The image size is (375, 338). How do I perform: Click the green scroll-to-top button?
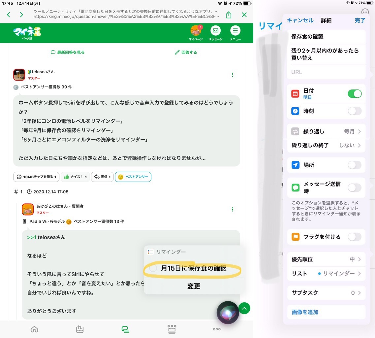pyautogui.click(x=244, y=308)
